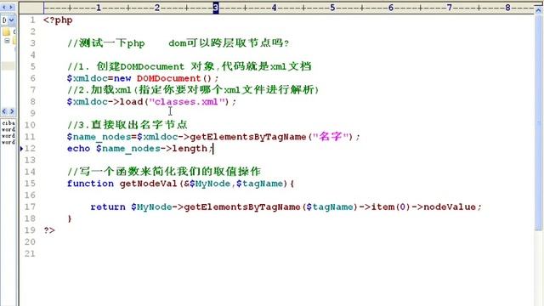Screen dimensions: 544x306
Task: Click line number 15 in gutter
Action: 31,184
